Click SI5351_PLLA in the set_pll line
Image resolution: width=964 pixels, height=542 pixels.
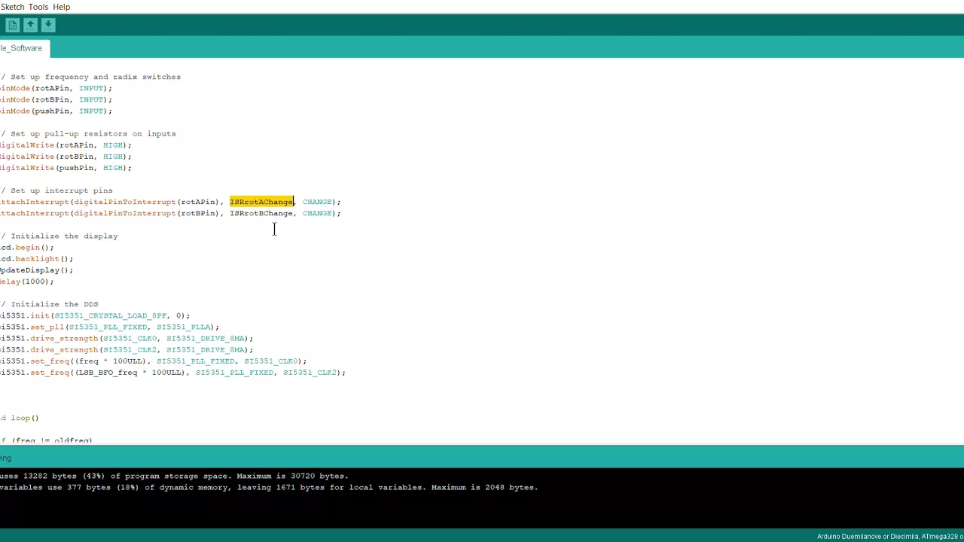pos(183,327)
